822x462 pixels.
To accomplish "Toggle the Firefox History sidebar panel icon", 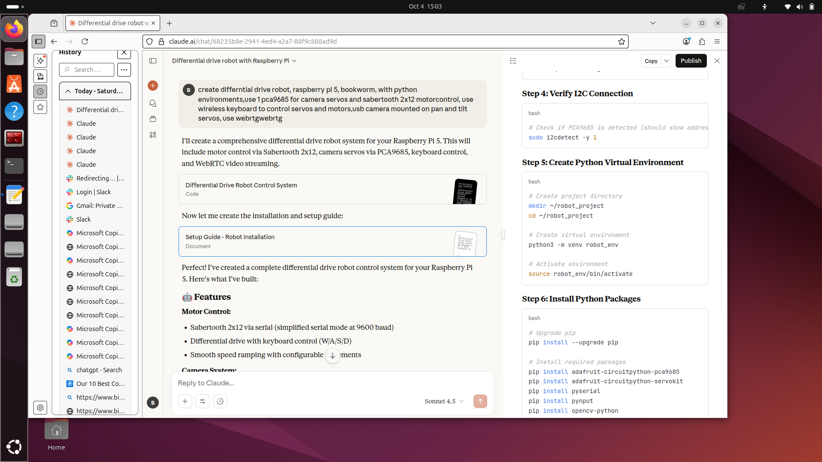I will point(40,92).
